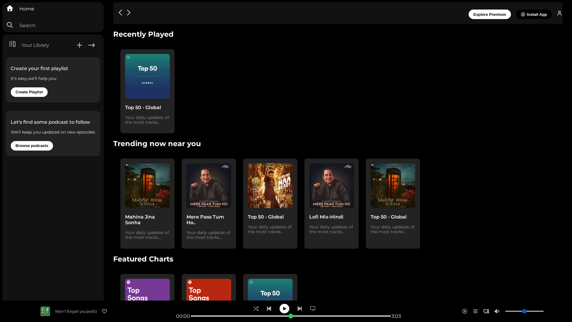Open the queue list icon

[x=475, y=311]
